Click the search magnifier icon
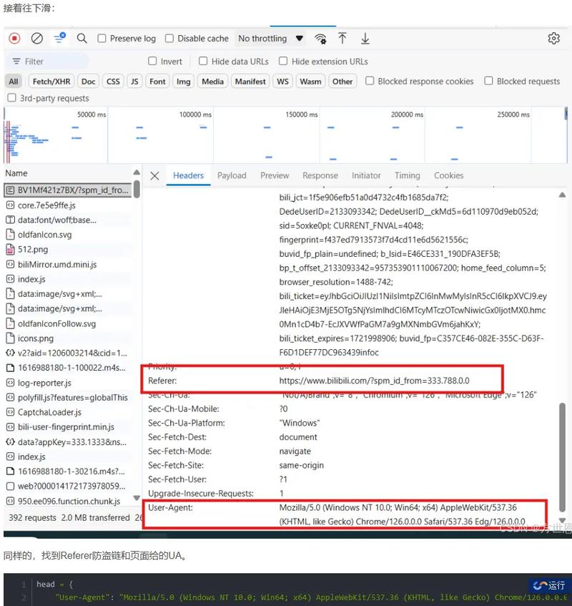This screenshot has width=572, height=606. tap(82, 39)
